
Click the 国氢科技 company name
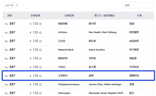[x=63, y=58]
